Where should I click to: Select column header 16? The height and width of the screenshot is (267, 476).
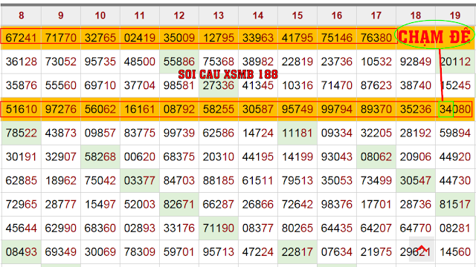337,16
